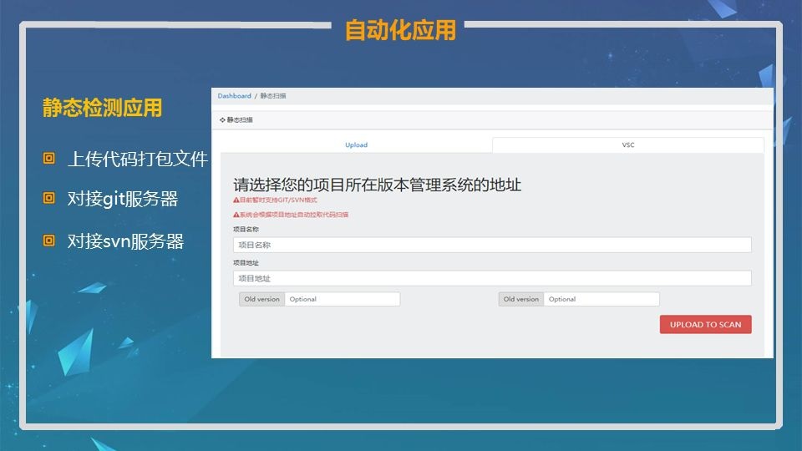This screenshot has width=802, height=451.
Task: Click the right Old version label addon
Action: point(521,299)
